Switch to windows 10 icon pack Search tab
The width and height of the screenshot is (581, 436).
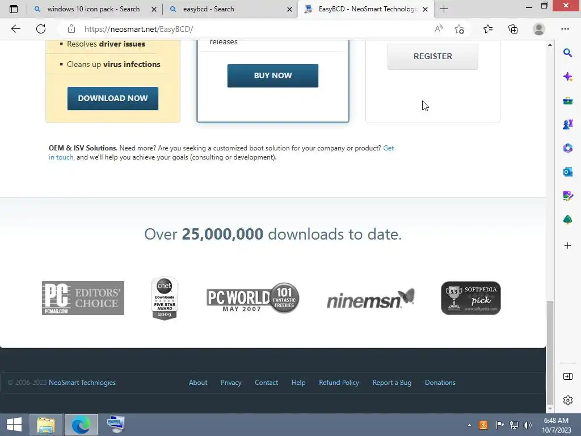click(x=95, y=9)
